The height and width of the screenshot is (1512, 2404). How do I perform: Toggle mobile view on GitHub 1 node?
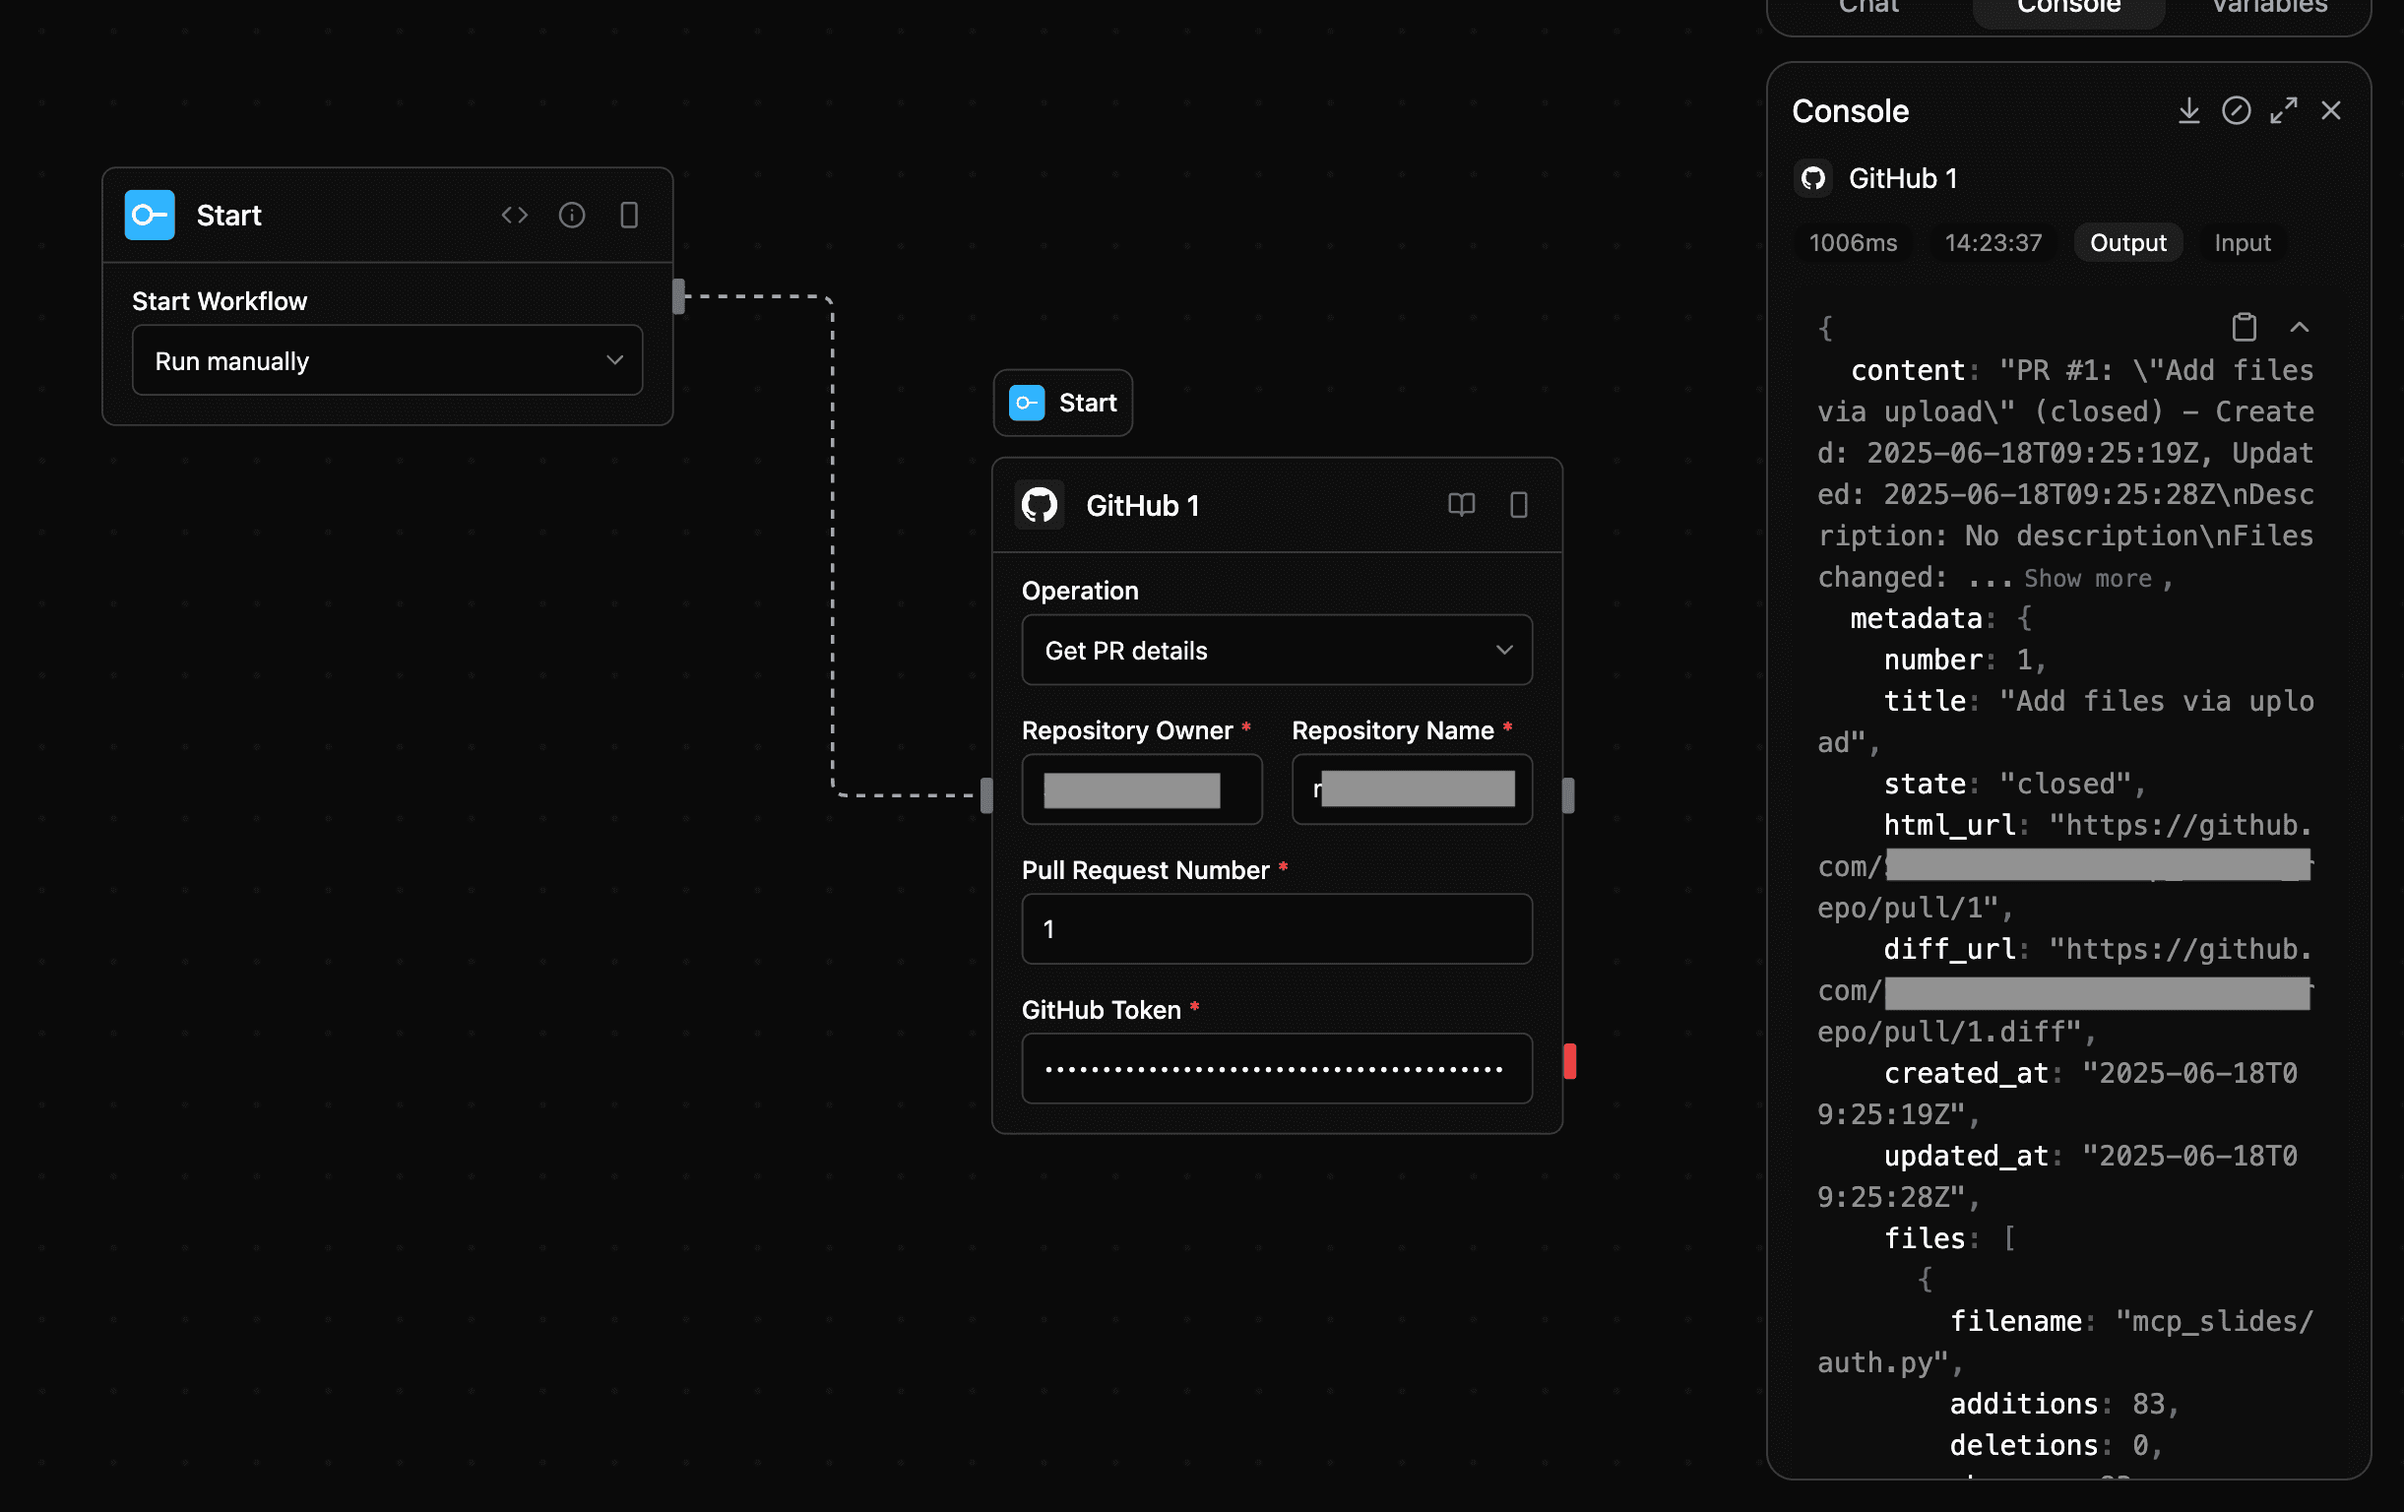pos(1518,505)
